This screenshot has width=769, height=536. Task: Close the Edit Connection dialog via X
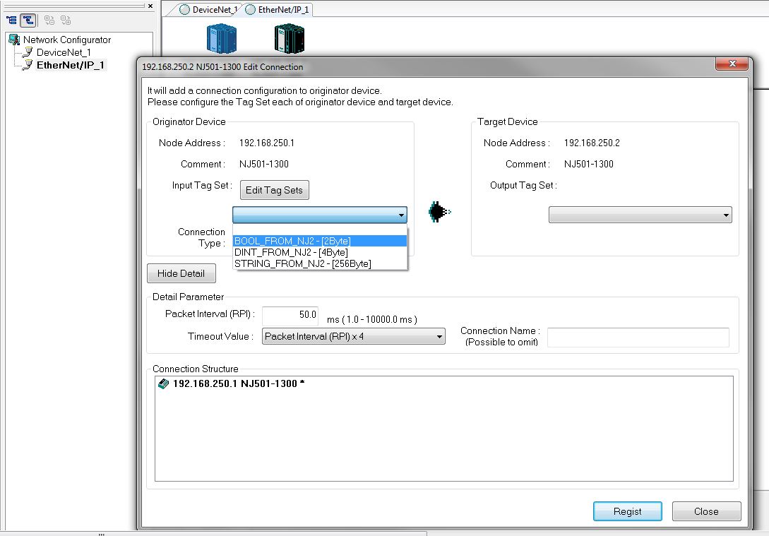coord(732,64)
